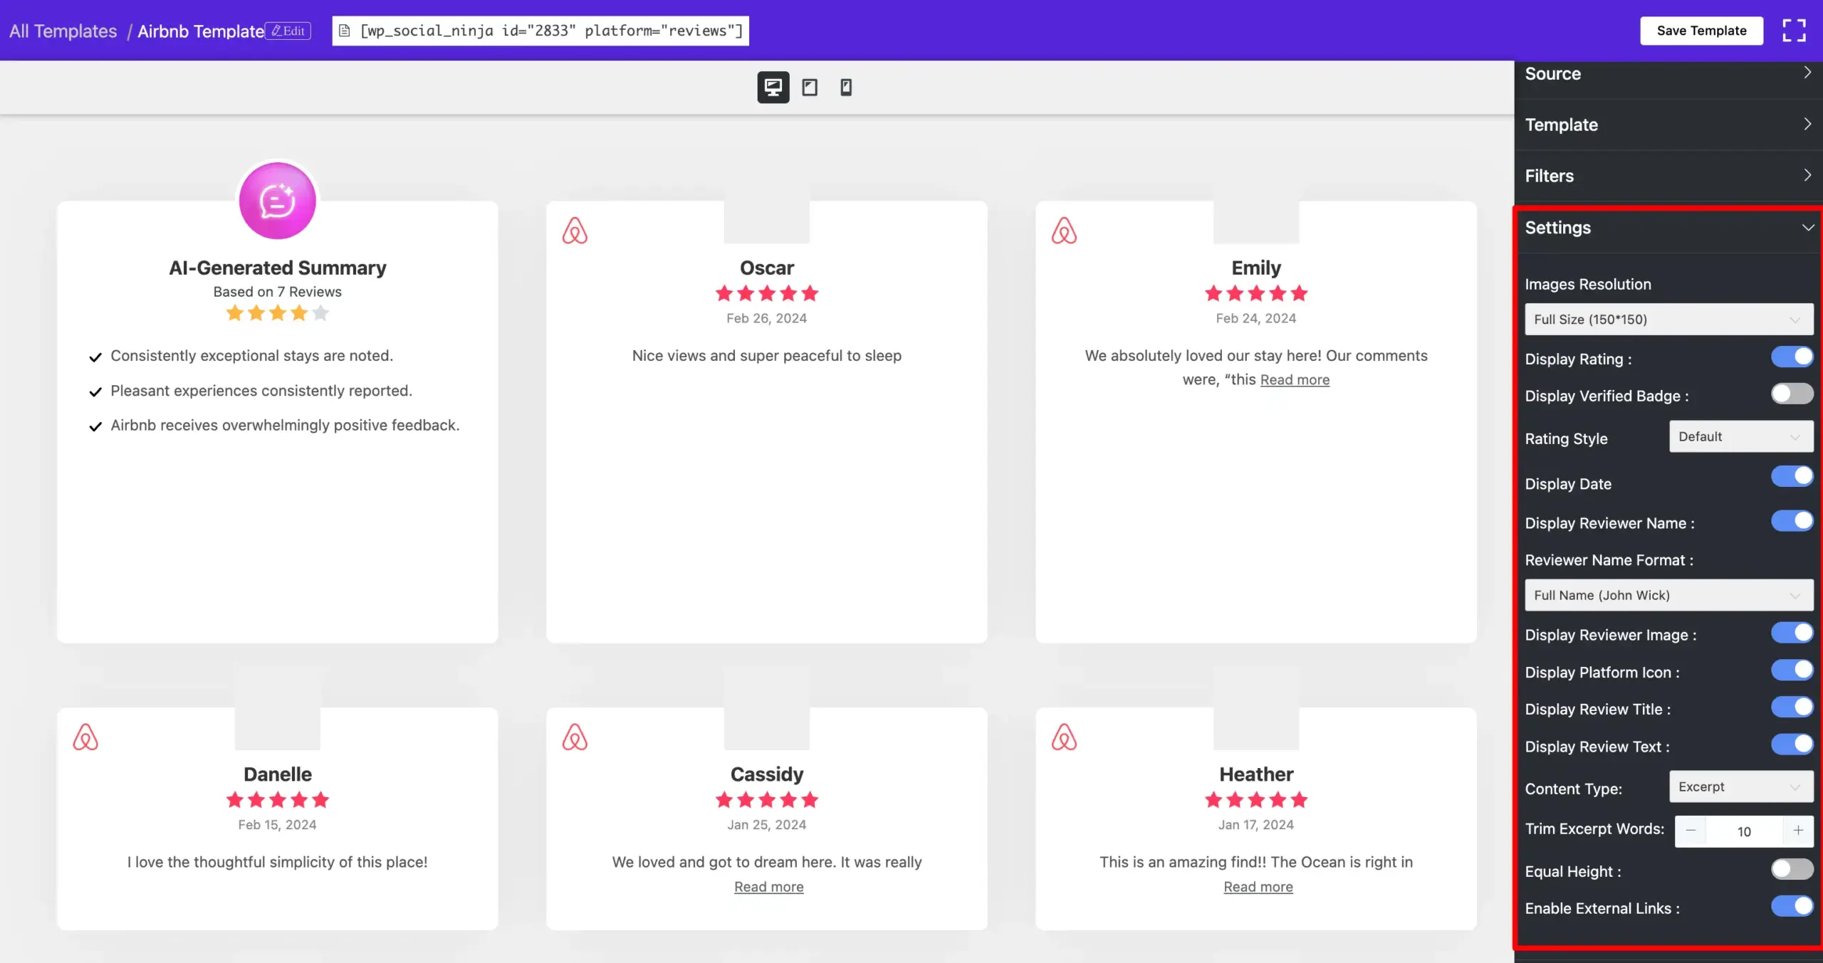
Task: Click Airbnb logo on Danelle's review
Action: [x=85, y=737]
